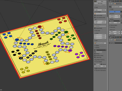Open the GLSL shading mode dropdown
Viewport: 122px width, 91px height.
(100, 50)
